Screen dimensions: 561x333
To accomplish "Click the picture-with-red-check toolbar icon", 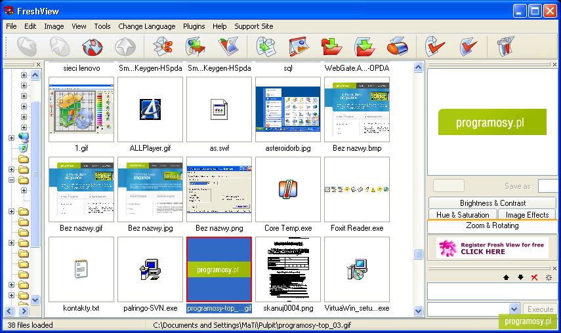I will [x=228, y=47].
